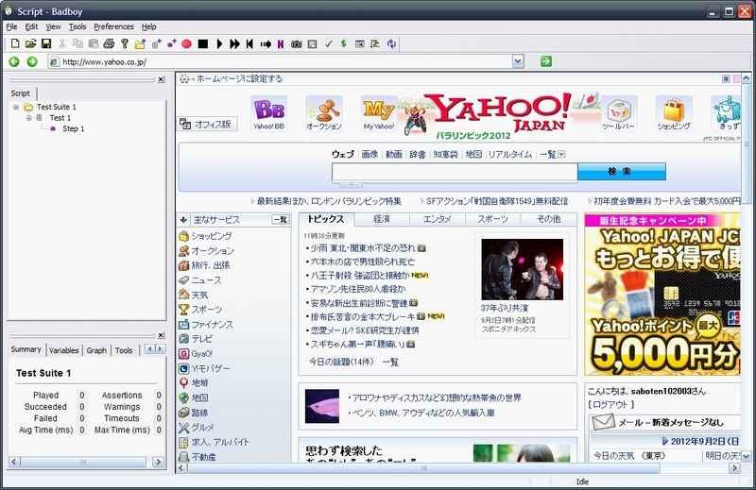Add a new test with the gray cylinder plus icon
This screenshot has width=756, height=490.
point(156,43)
